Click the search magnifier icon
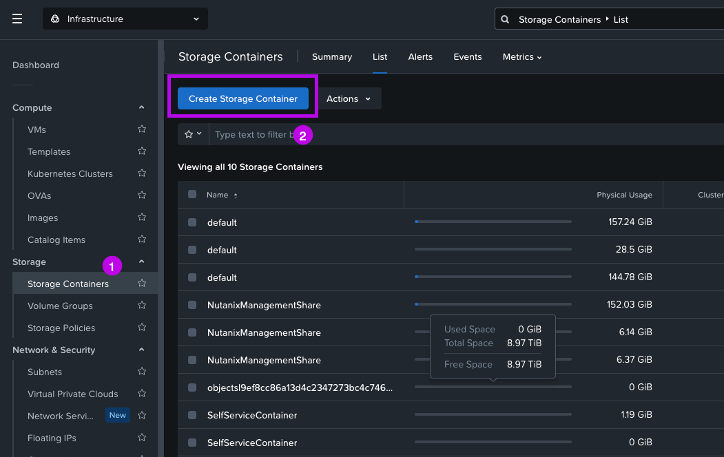Image resolution: width=724 pixels, height=457 pixels. [505, 19]
